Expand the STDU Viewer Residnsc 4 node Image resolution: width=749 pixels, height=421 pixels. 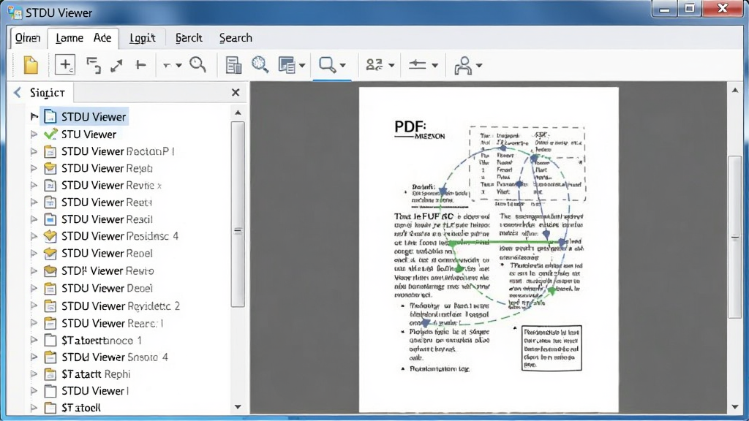coord(34,236)
